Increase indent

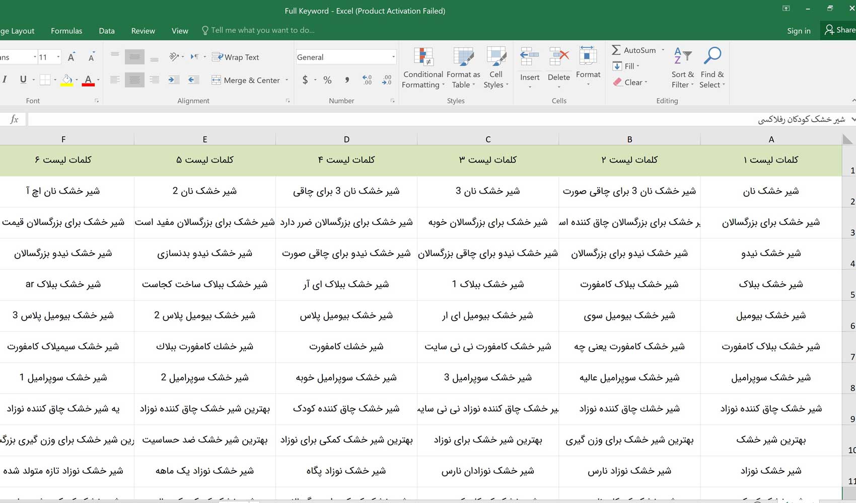click(174, 79)
